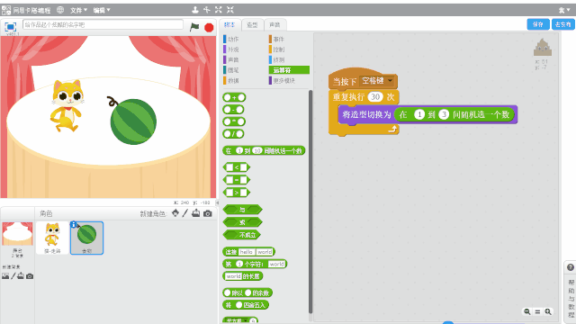
Task: Open the 编辑 menu
Action: point(102,10)
